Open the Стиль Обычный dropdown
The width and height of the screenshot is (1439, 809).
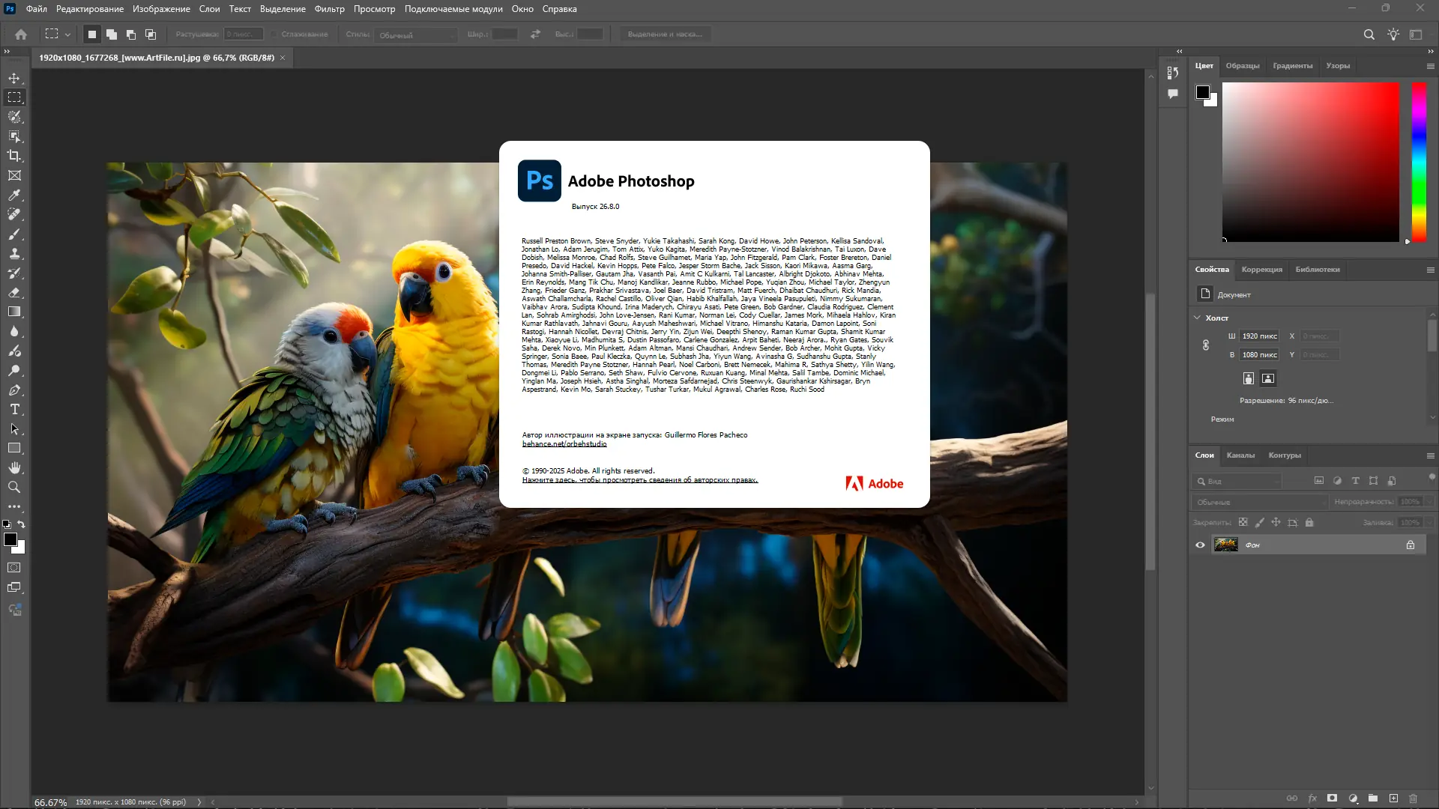[x=417, y=35]
